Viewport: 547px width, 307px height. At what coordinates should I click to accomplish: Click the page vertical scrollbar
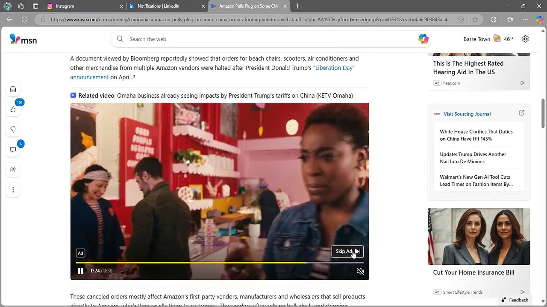click(544, 113)
